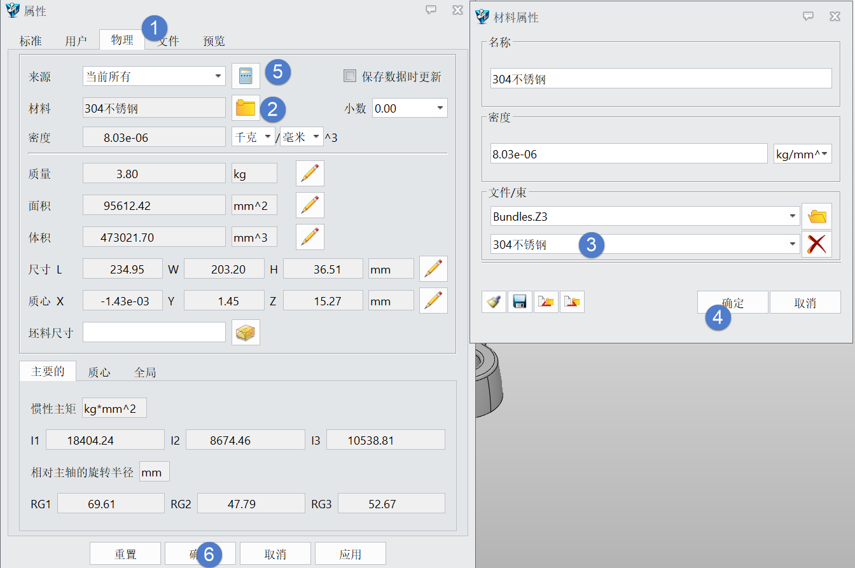Click the centroid Z value 15.27

[x=323, y=300]
